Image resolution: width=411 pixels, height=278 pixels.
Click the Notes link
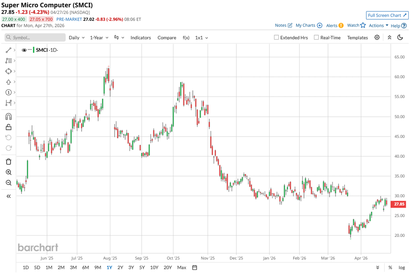pyautogui.click(x=281, y=25)
